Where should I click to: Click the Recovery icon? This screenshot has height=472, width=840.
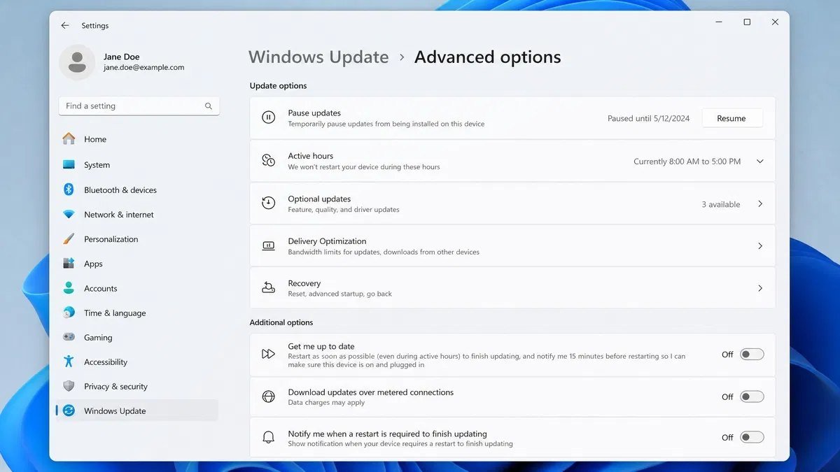(x=268, y=287)
